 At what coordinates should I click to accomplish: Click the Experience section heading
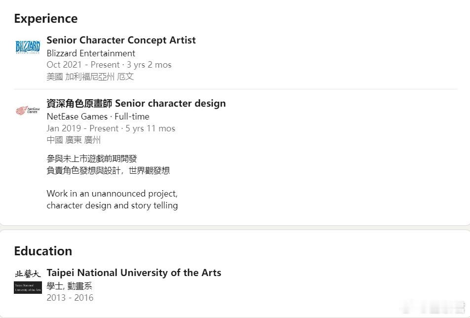click(46, 19)
